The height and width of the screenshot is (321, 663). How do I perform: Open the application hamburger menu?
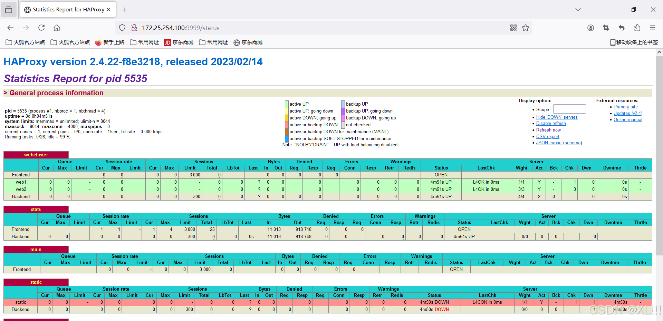pos(653,28)
